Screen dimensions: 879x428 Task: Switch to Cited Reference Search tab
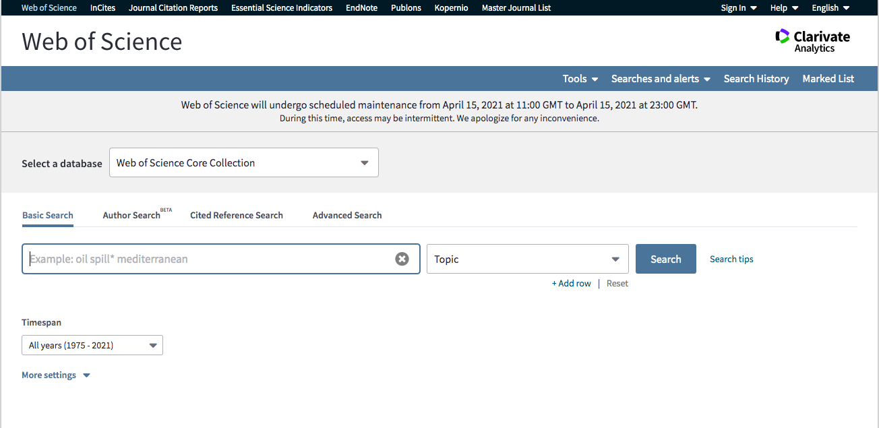[x=237, y=215]
